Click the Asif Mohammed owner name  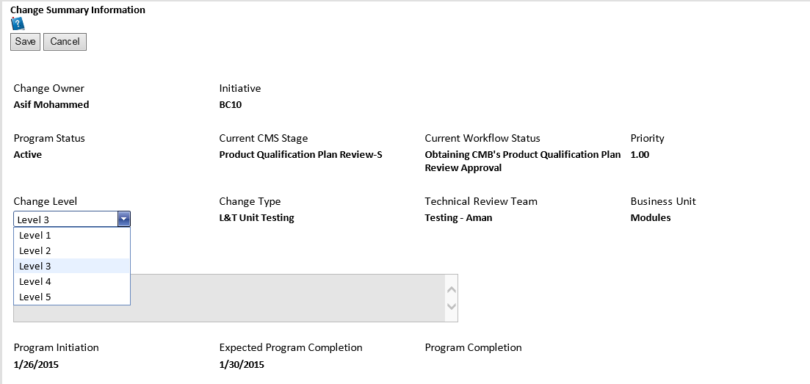pyautogui.click(x=51, y=105)
